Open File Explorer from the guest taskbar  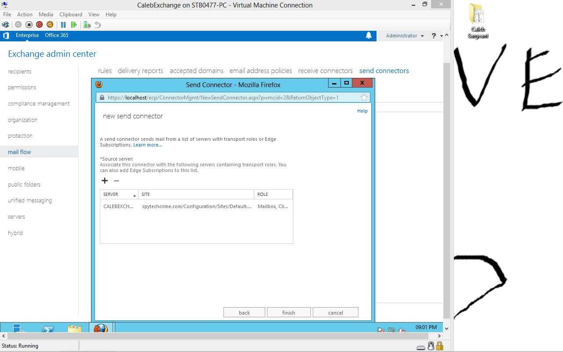(75, 328)
